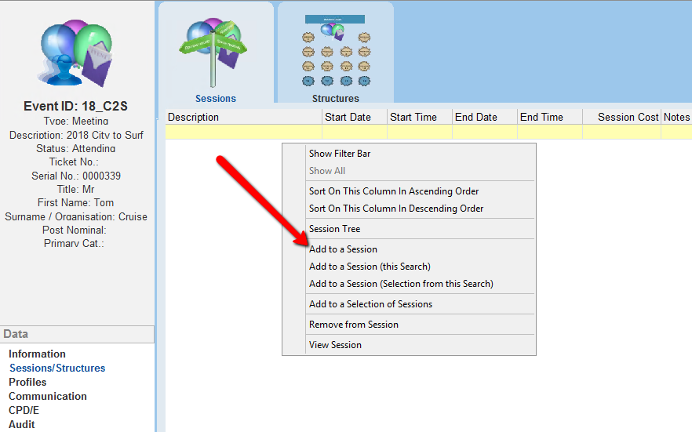
Task: Navigate to Communication section
Action: coord(48,397)
